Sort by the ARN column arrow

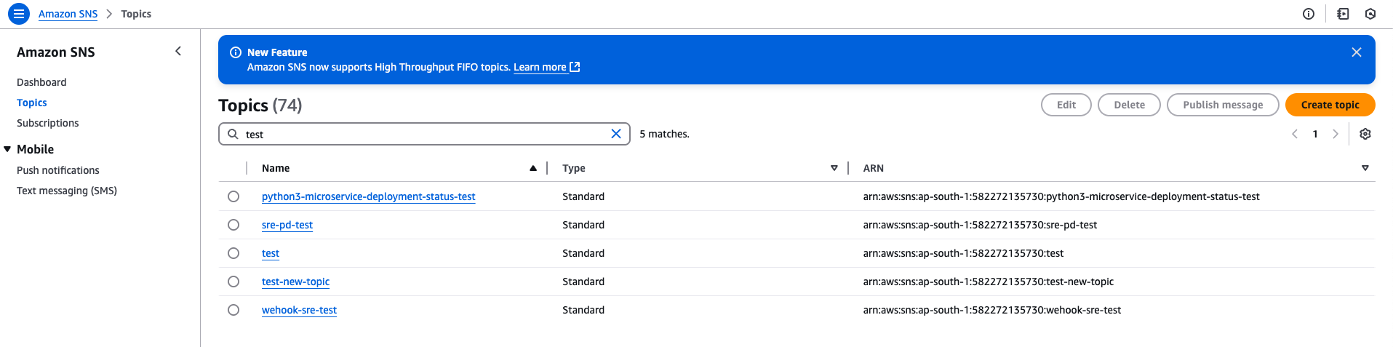coord(1365,168)
